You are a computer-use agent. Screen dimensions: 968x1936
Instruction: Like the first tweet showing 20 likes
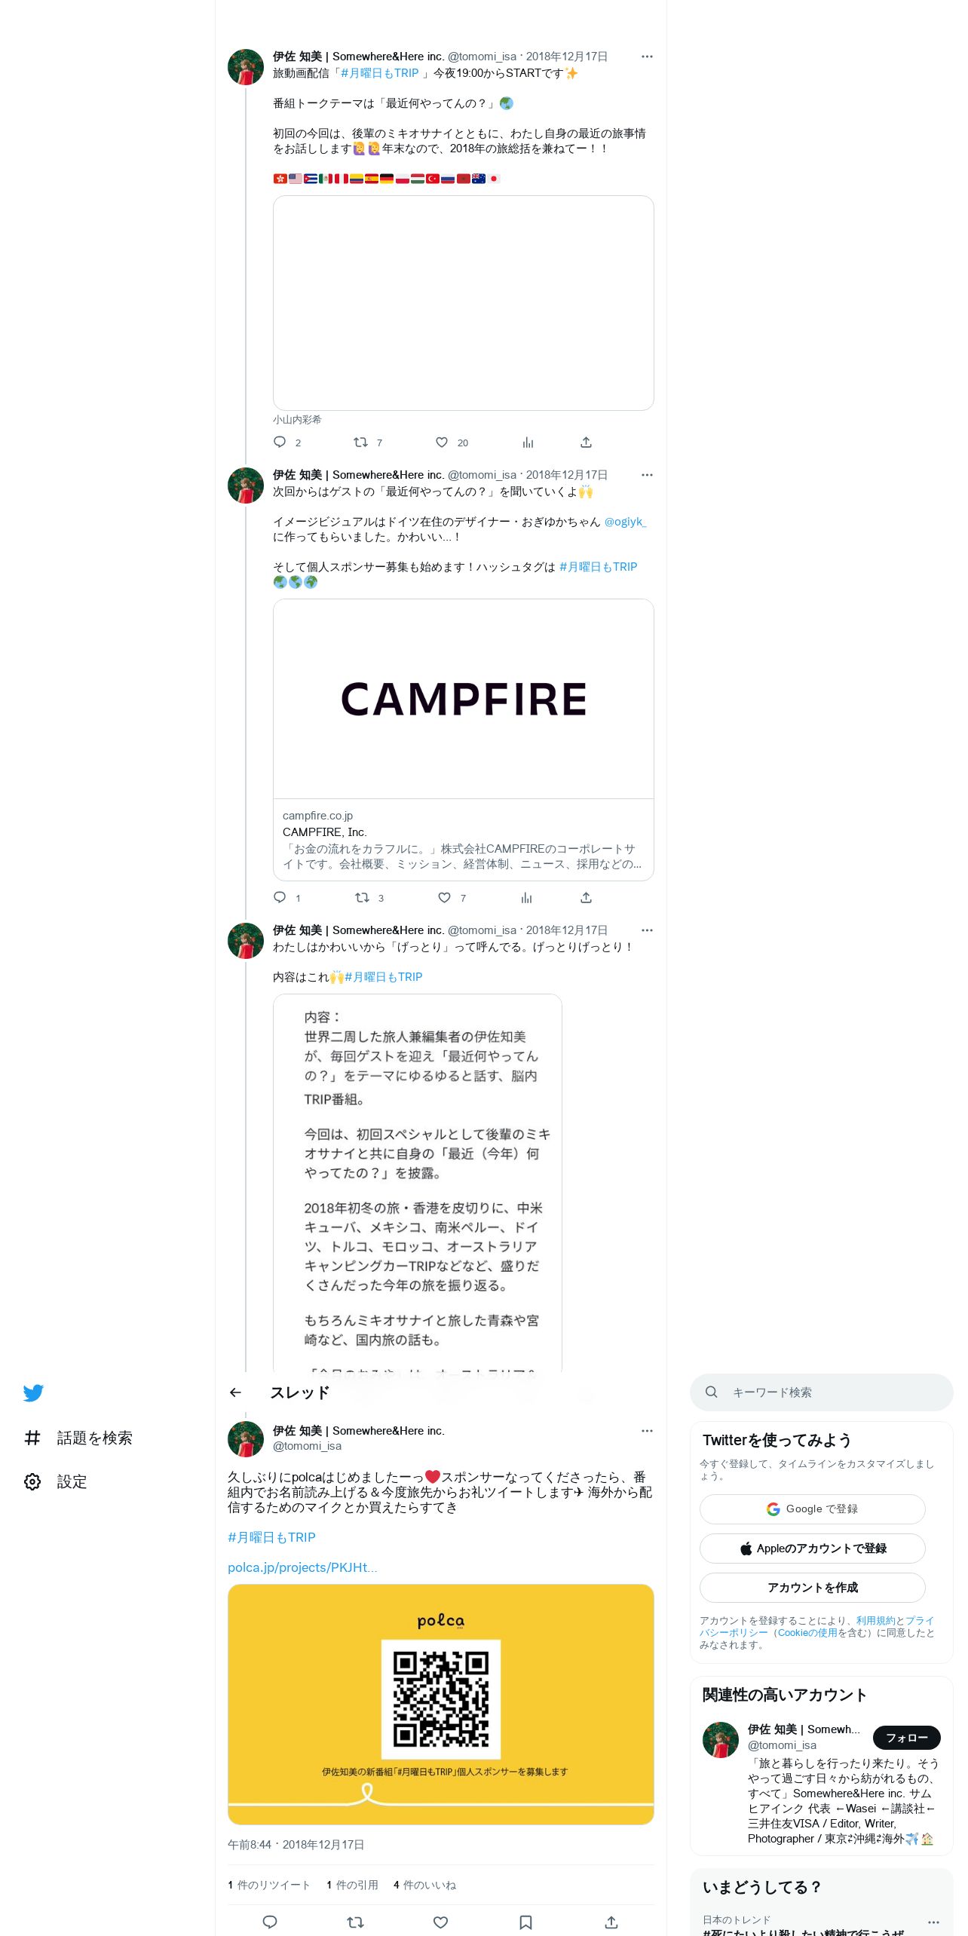[x=442, y=442]
